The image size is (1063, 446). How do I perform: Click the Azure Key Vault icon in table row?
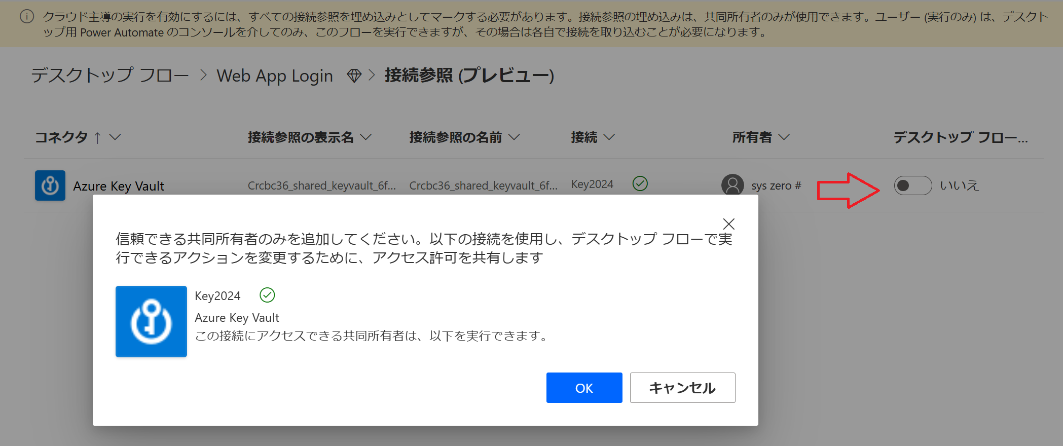[50, 185]
